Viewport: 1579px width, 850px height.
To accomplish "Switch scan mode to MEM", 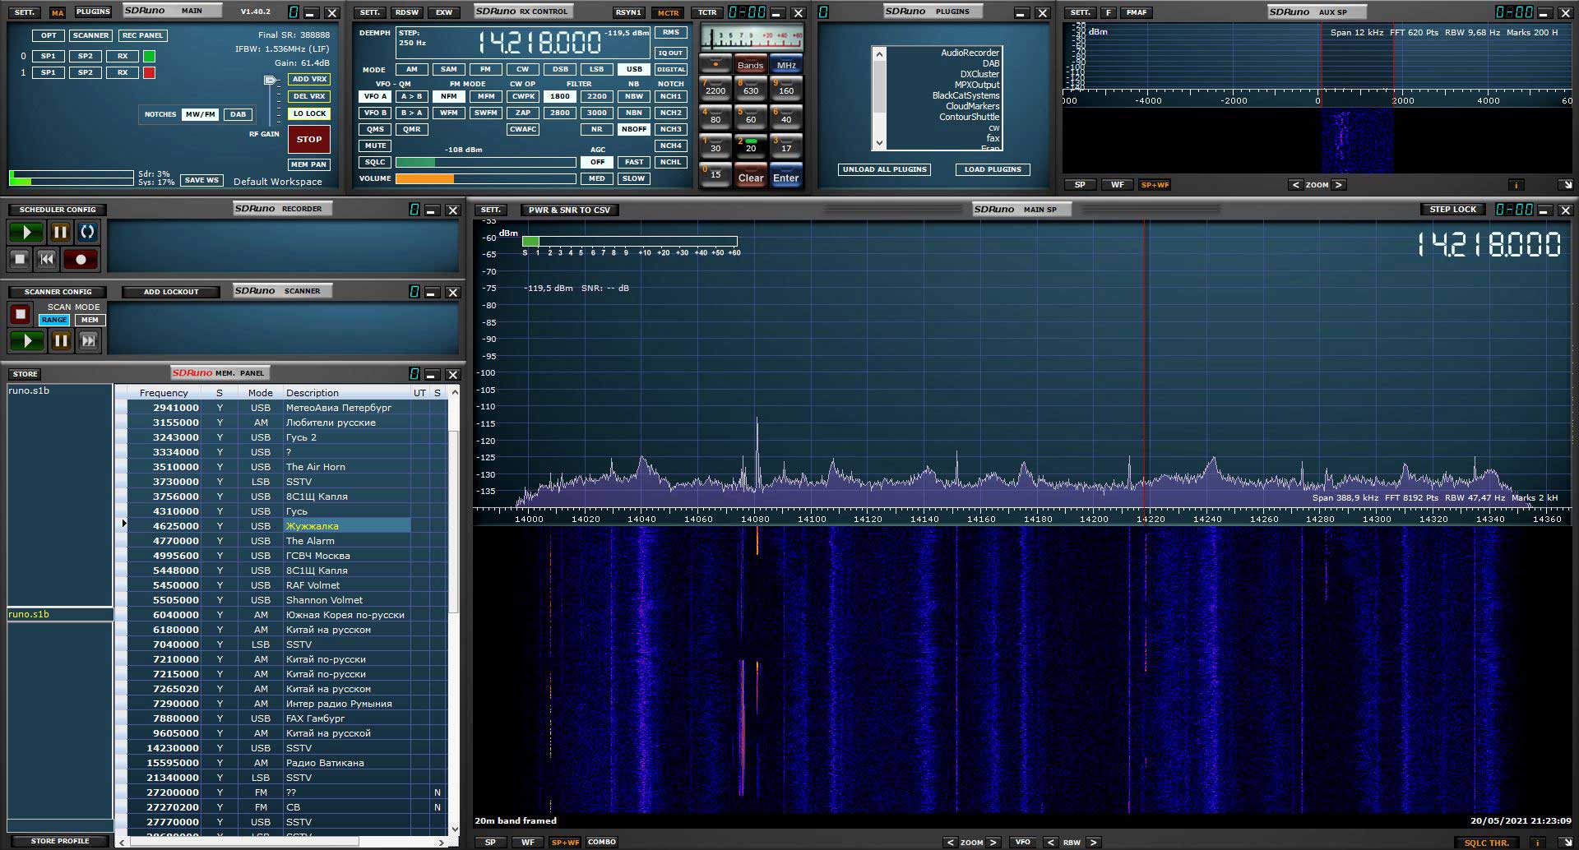I will click(90, 320).
